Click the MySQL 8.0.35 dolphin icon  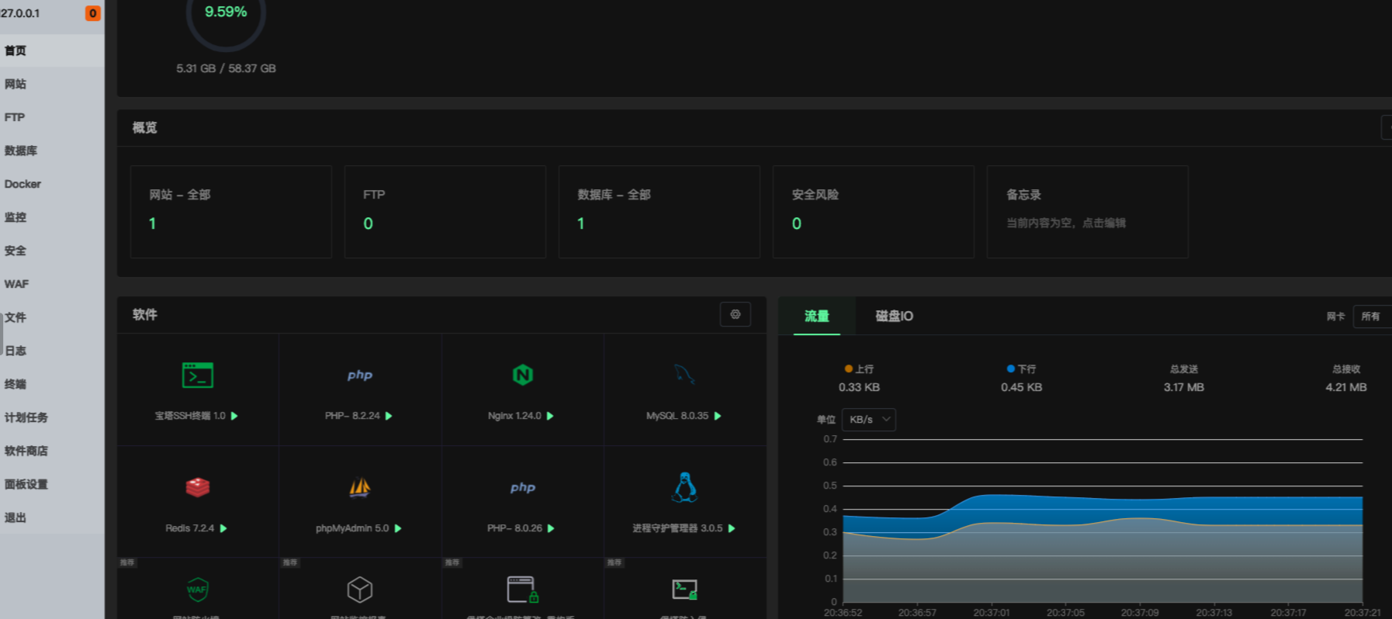(684, 375)
